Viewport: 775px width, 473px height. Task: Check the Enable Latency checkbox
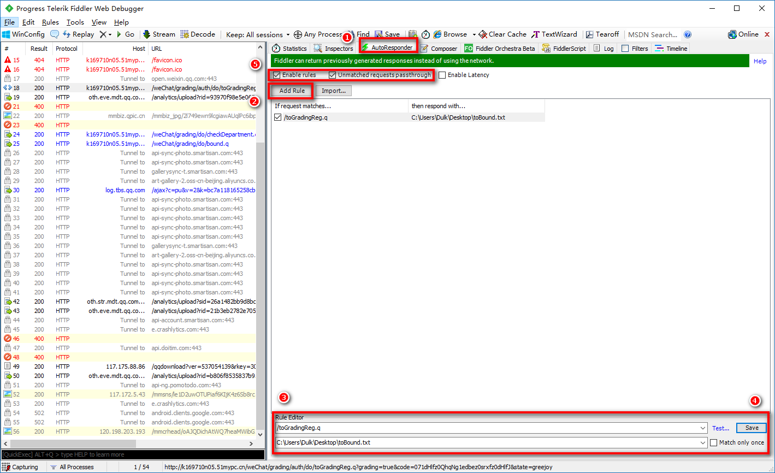[442, 75]
